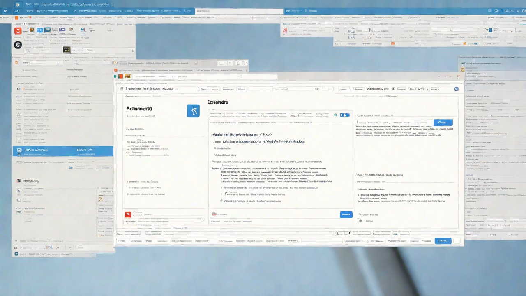Click the small blue icon pair in center panel header
526x296 pixels.
coord(345,115)
